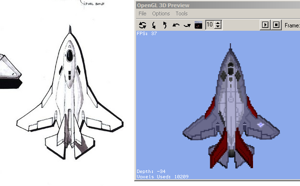The image size is (300, 186).
Task: Decrease the rotation value with down spinner
Action: (218, 27)
